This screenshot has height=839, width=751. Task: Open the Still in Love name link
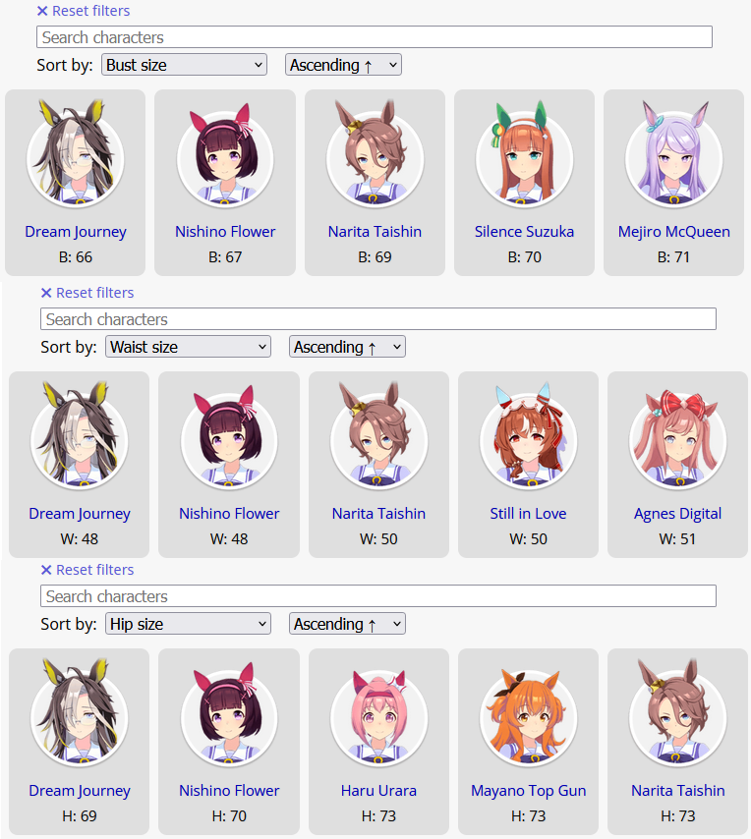click(528, 514)
